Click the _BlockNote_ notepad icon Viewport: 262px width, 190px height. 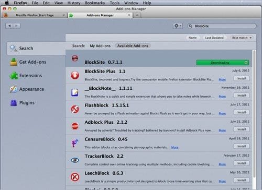(75, 92)
